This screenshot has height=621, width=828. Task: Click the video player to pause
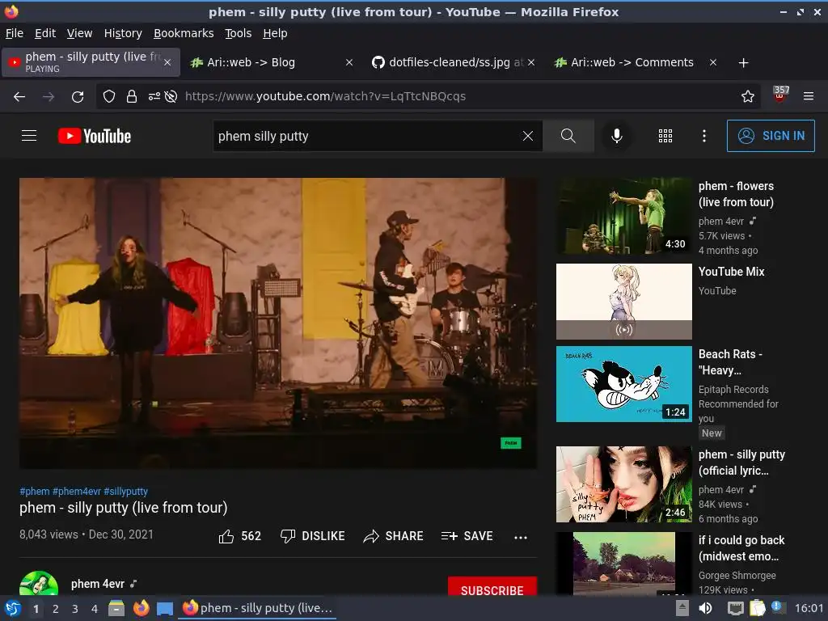click(278, 323)
